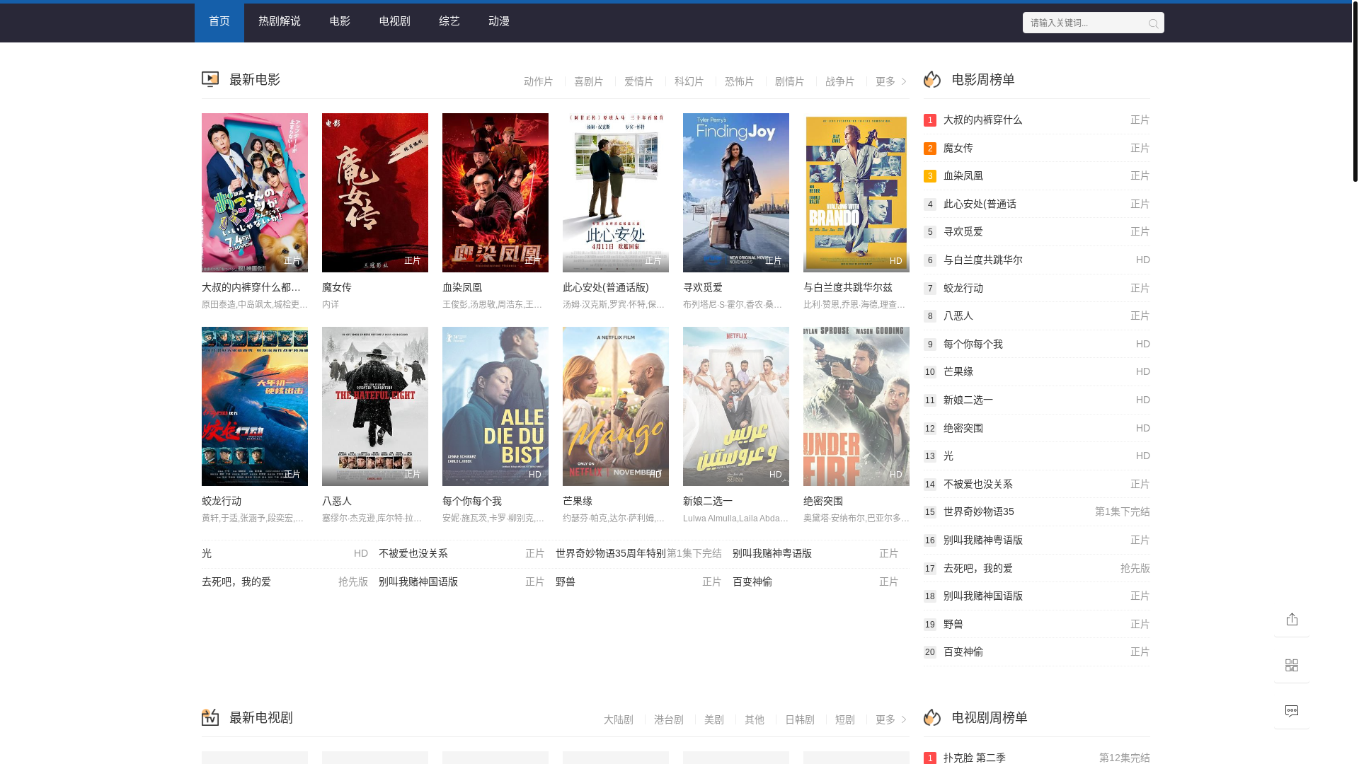
Task: Open 百变神偷 in text movie list
Action: (752, 582)
